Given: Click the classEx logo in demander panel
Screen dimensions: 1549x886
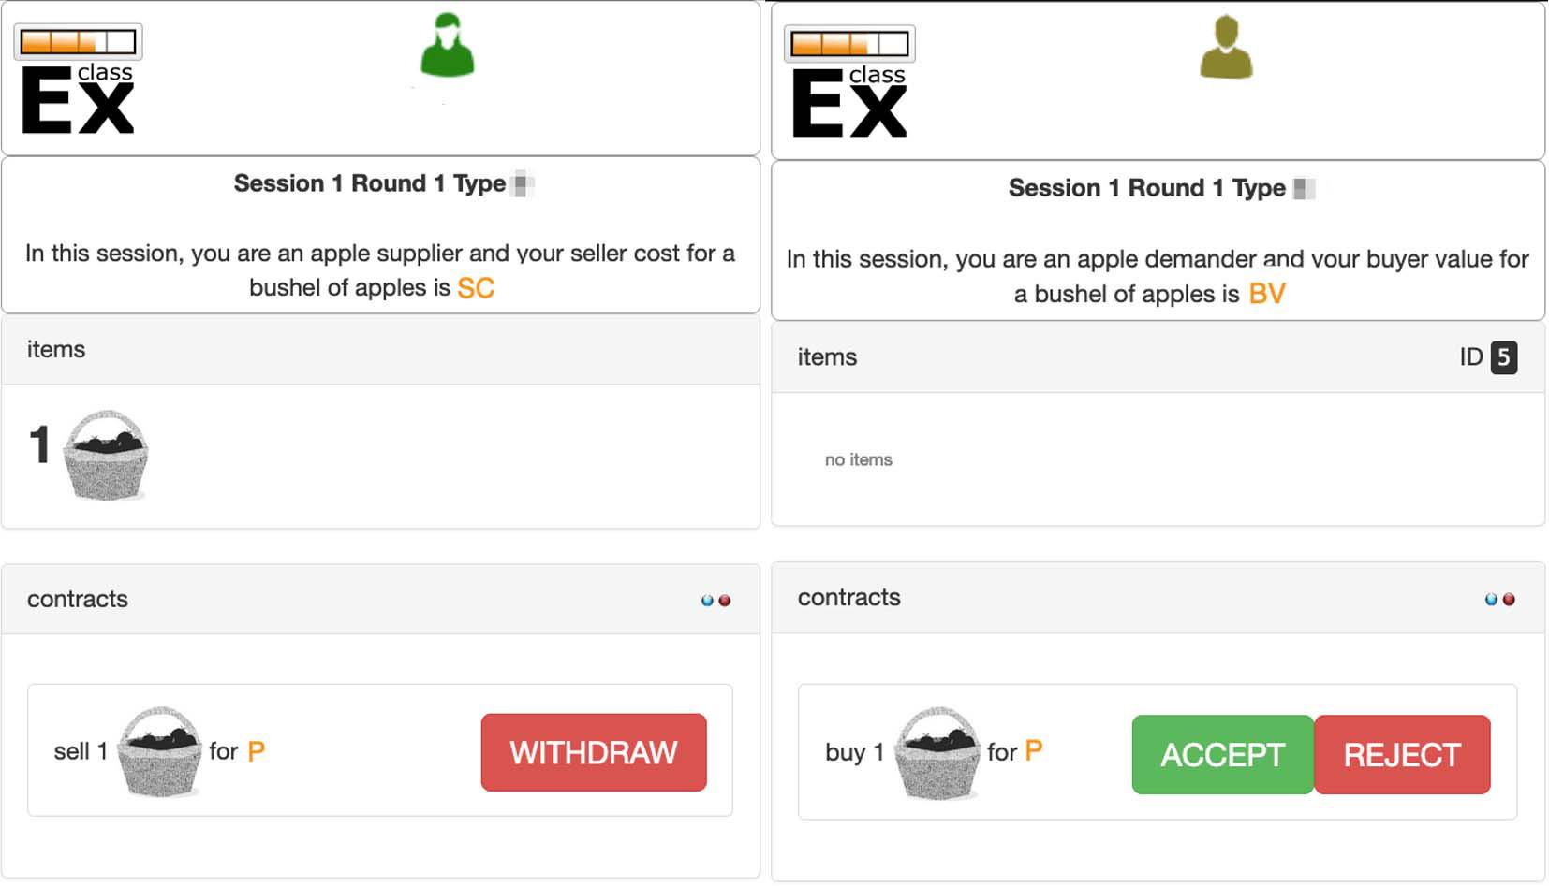Looking at the screenshot, I should click(x=849, y=102).
